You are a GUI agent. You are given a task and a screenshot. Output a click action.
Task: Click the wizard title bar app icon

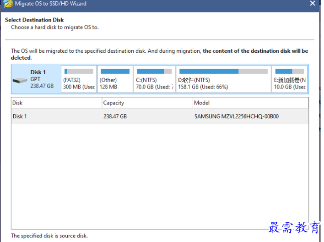click(8, 4)
